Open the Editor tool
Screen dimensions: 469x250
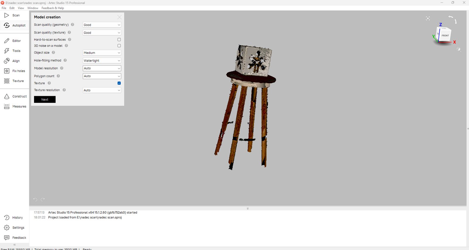pyautogui.click(x=14, y=41)
